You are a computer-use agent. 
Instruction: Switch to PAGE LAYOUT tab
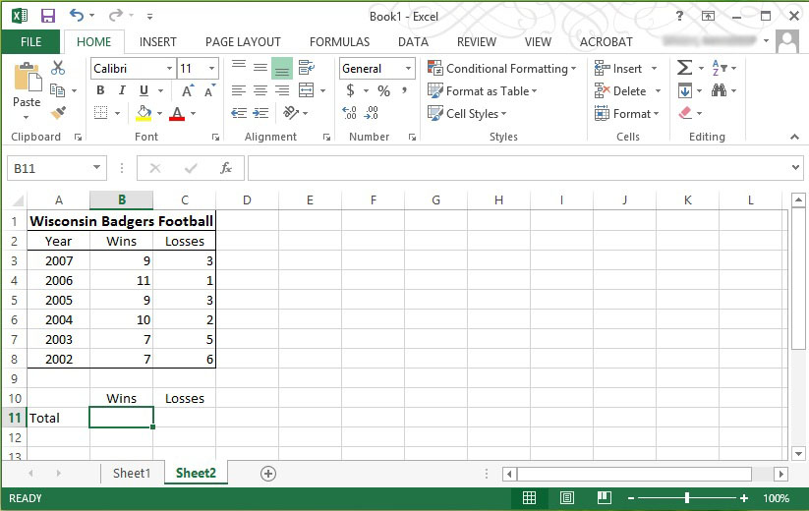coord(243,42)
